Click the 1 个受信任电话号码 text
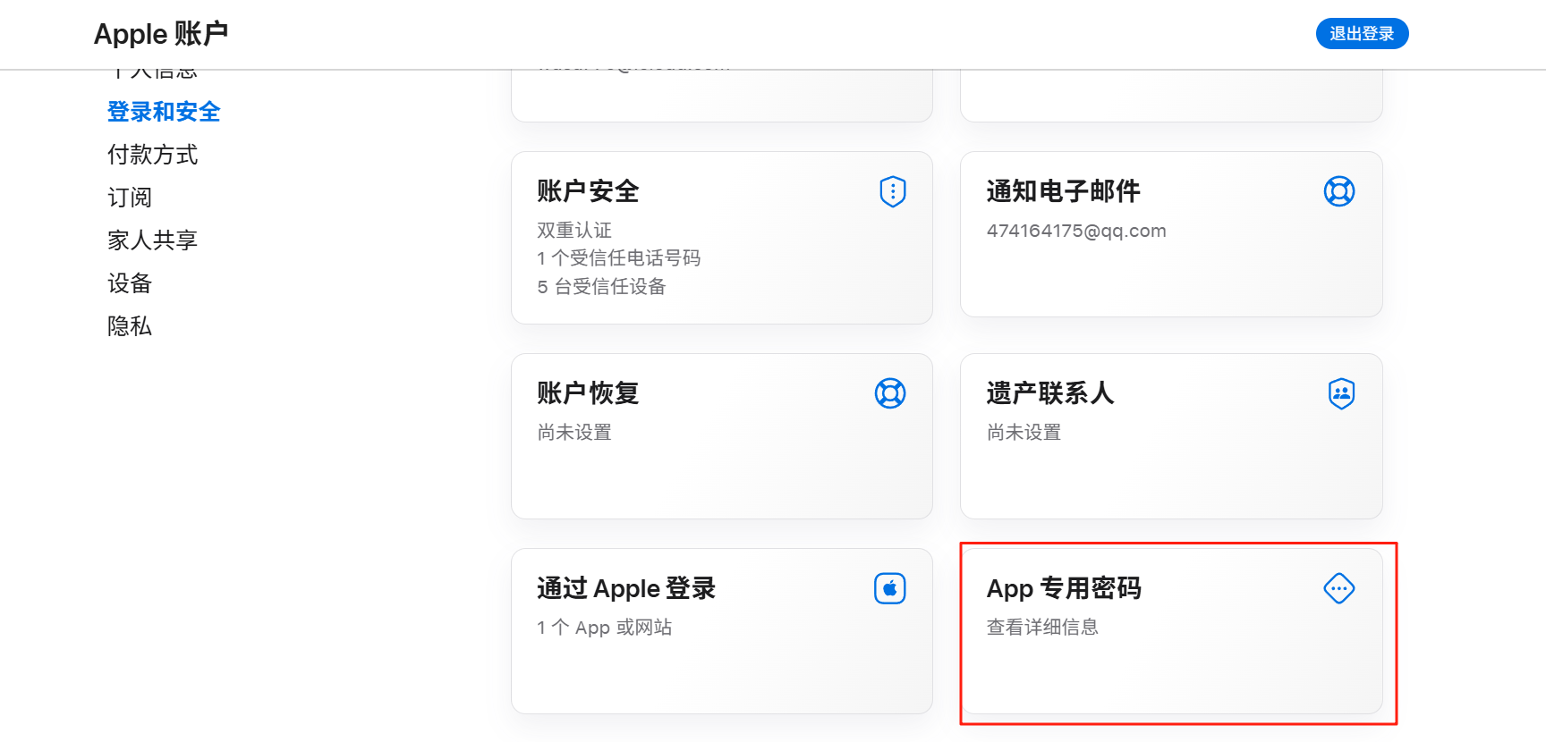Viewport: 1546px width, 742px height. [618, 258]
